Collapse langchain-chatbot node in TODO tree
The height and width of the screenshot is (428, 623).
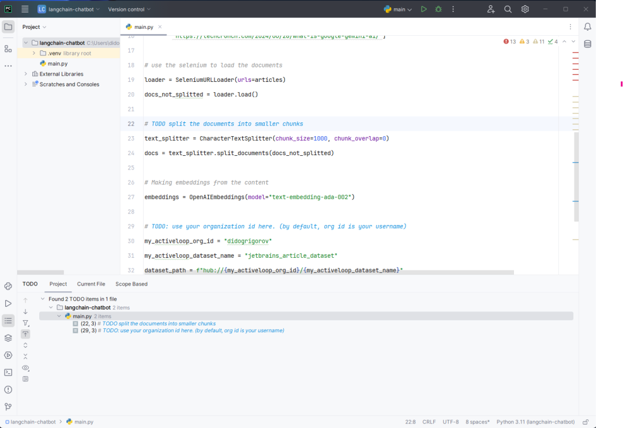pyautogui.click(x=51, y=307)
